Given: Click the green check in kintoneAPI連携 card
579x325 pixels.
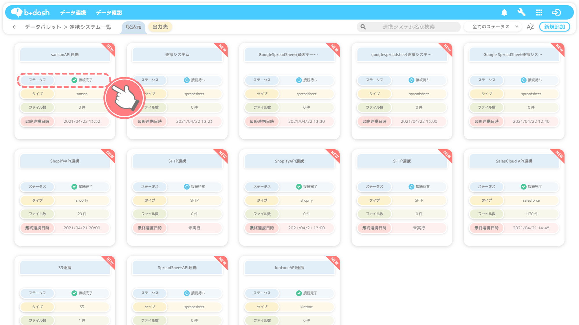Looking at the screenshot, I should (x=299, y=293).
